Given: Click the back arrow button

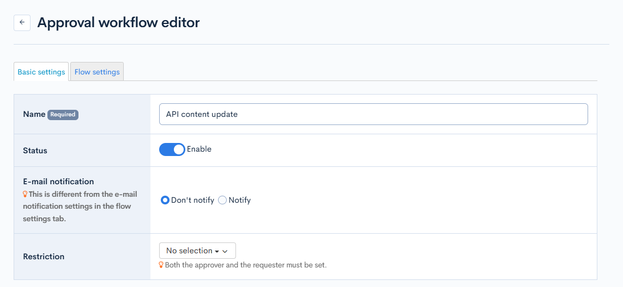Looking at the screenshot, I should 22,22.
